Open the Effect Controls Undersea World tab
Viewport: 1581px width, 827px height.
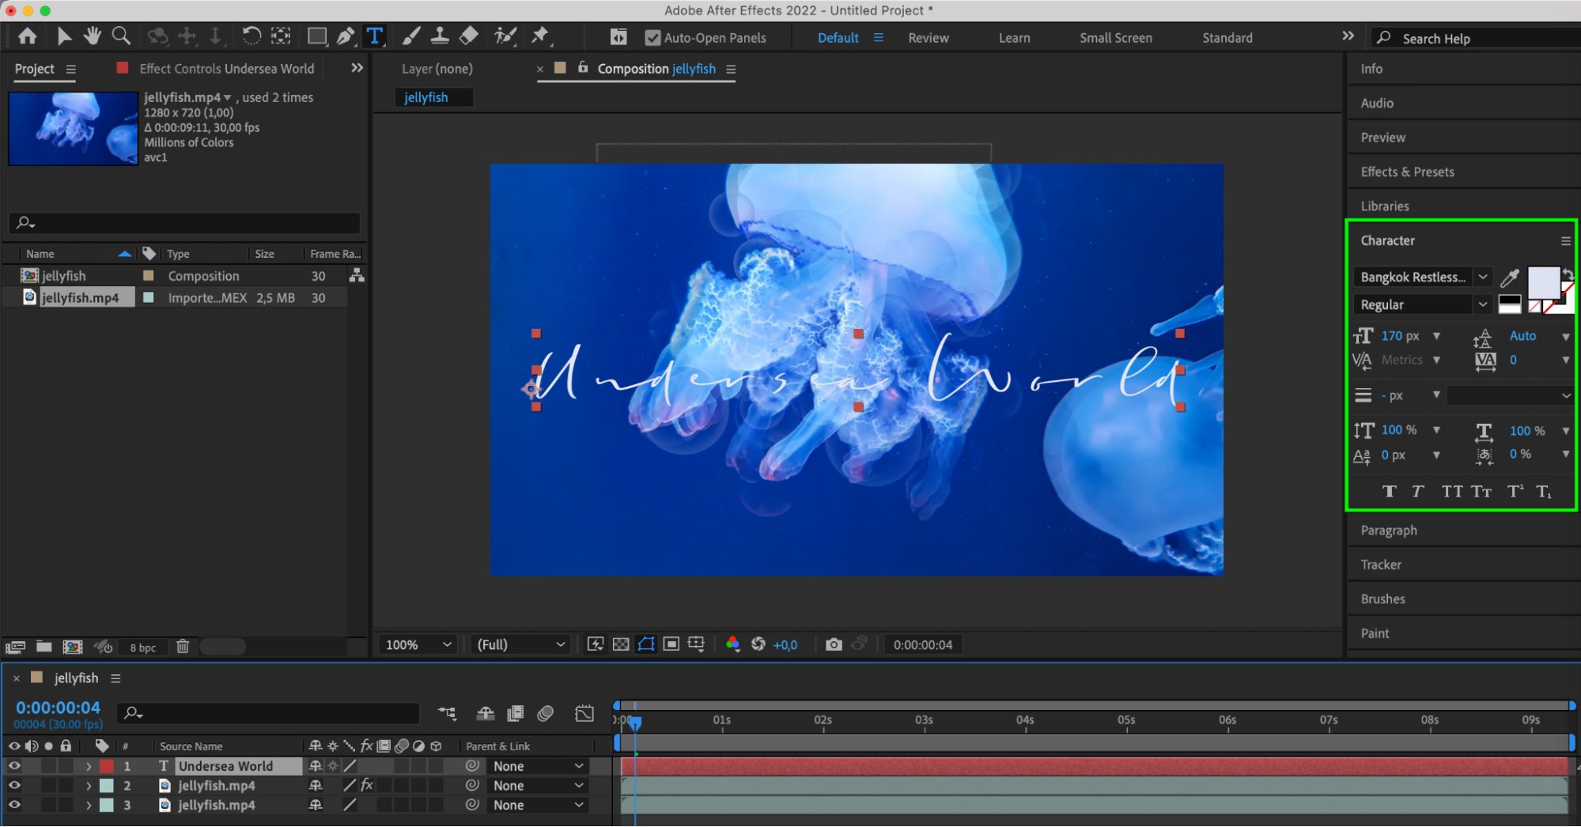(226, 69)
